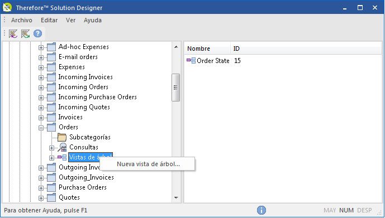Image resolution: width=385 pixels, height=218 pixels.
Task: Select the Purchase Orders tree label
Action: 83,188
